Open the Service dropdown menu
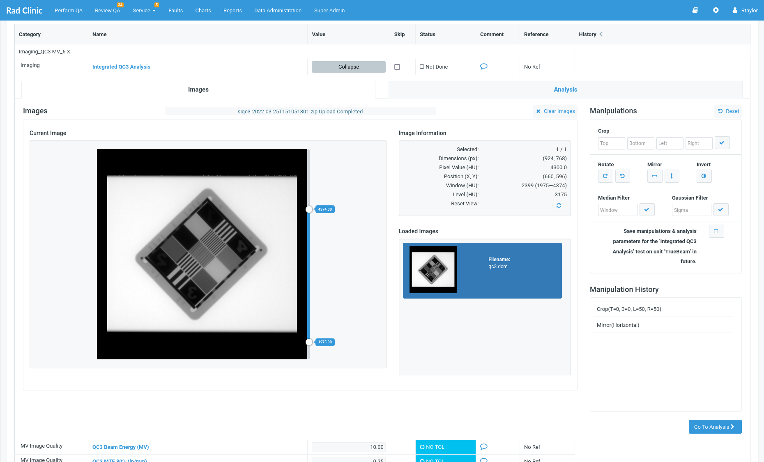This screenshot has height=462, width=764. tap(144, 11)
